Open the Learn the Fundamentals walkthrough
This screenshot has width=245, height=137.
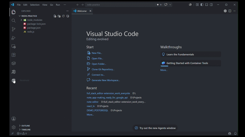[190, 54]
